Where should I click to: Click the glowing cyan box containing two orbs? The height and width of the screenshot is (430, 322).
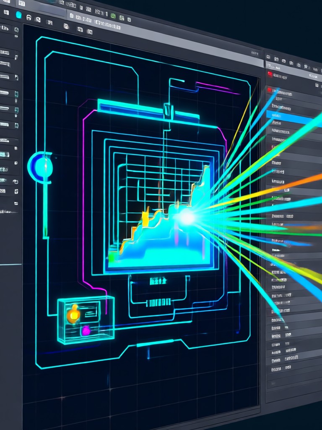86,320
